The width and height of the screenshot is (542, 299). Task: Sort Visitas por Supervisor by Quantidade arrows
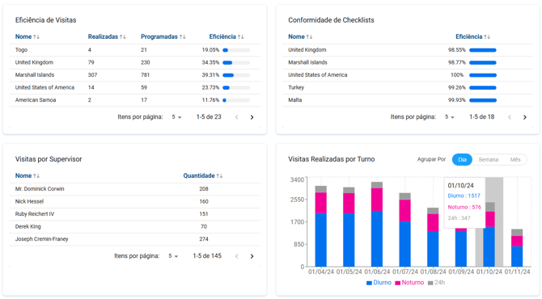click(219, 176)
